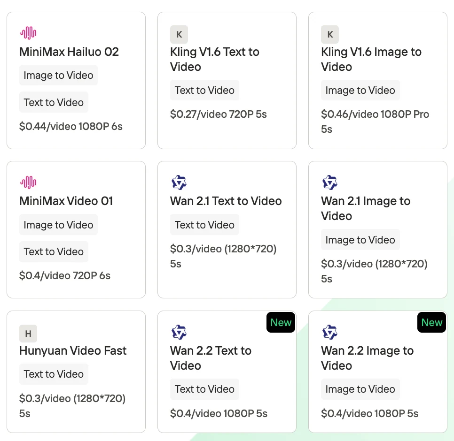Open the Hunyuan Video Fast title

73,351
